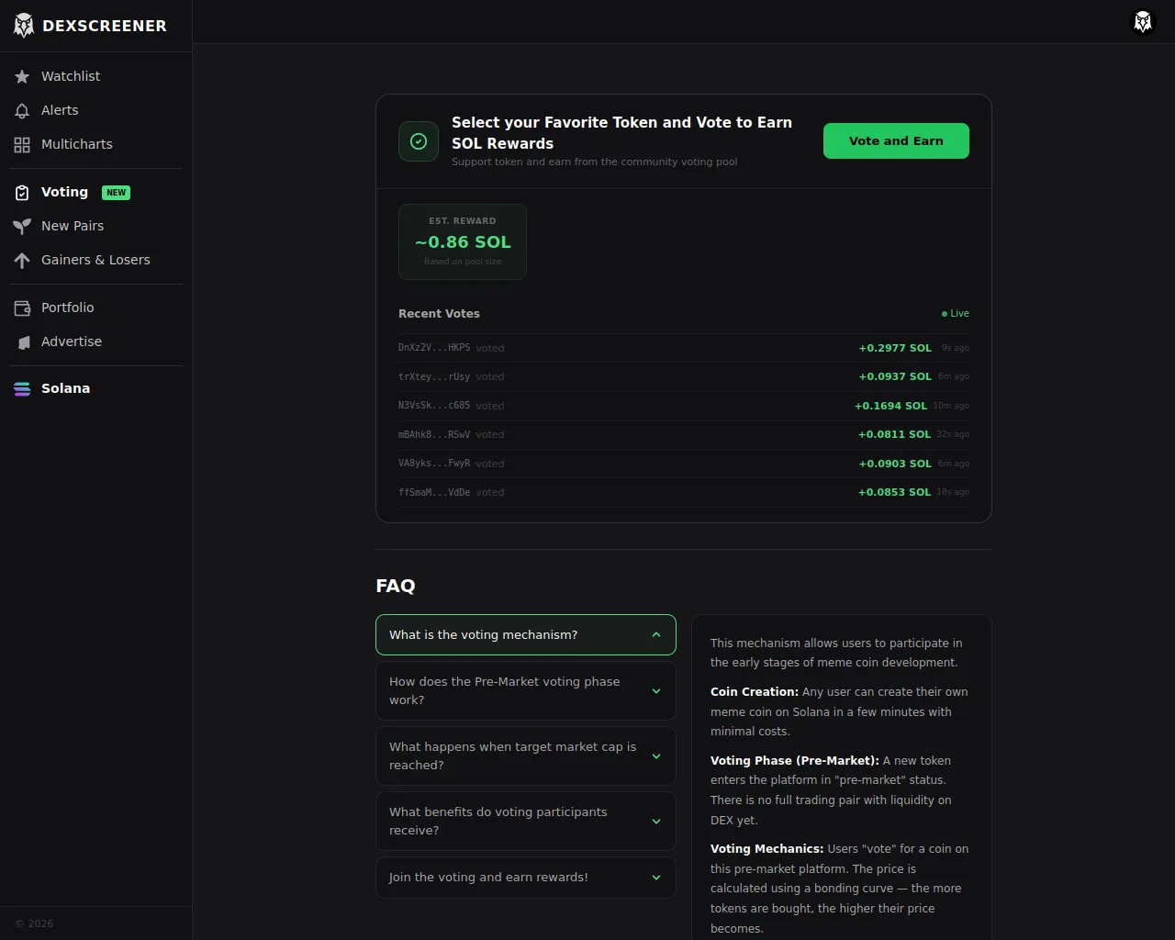Click the +0.1694 SOL amount

[890, 406]
